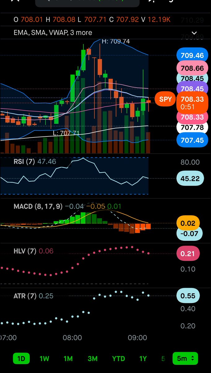Tap the ATR reading 0.25
211x373 pixels.
[x=46, y=296]
